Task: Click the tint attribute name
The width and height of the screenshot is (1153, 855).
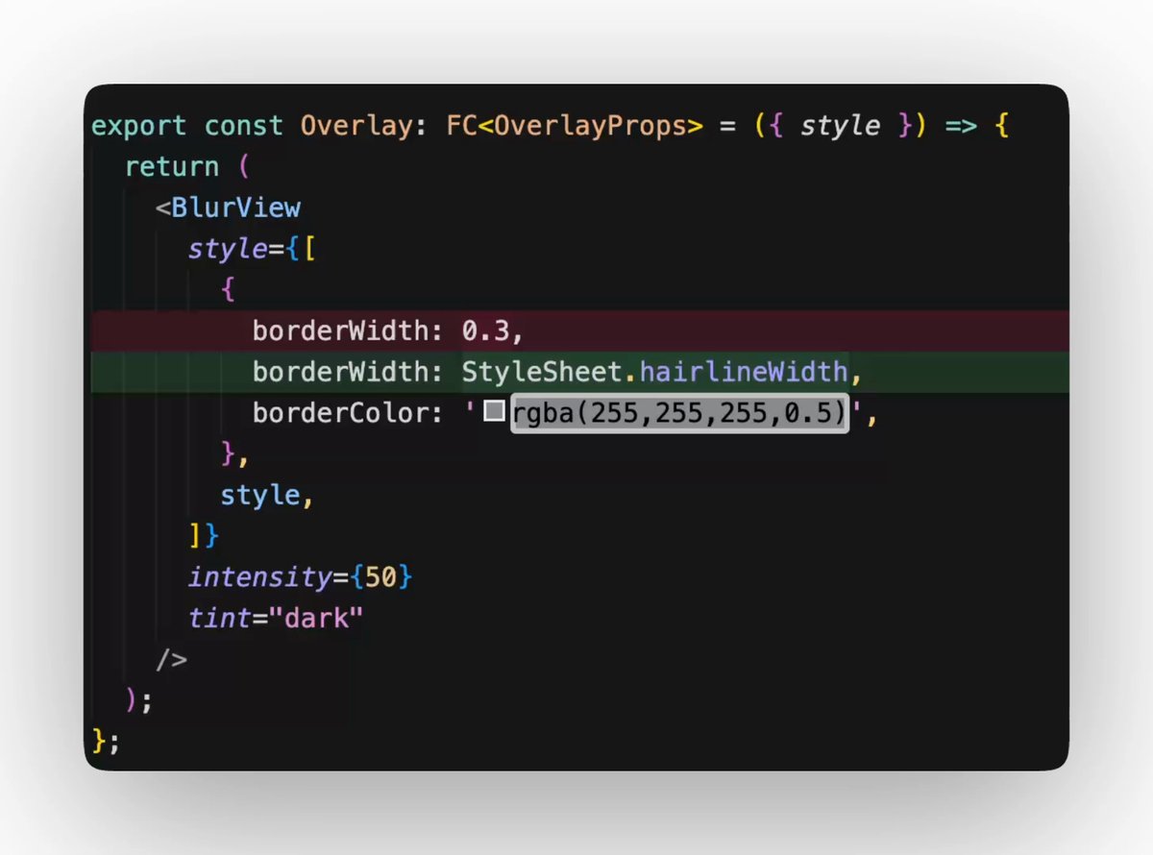Action: pyautogui.click(x=220, y=618)
